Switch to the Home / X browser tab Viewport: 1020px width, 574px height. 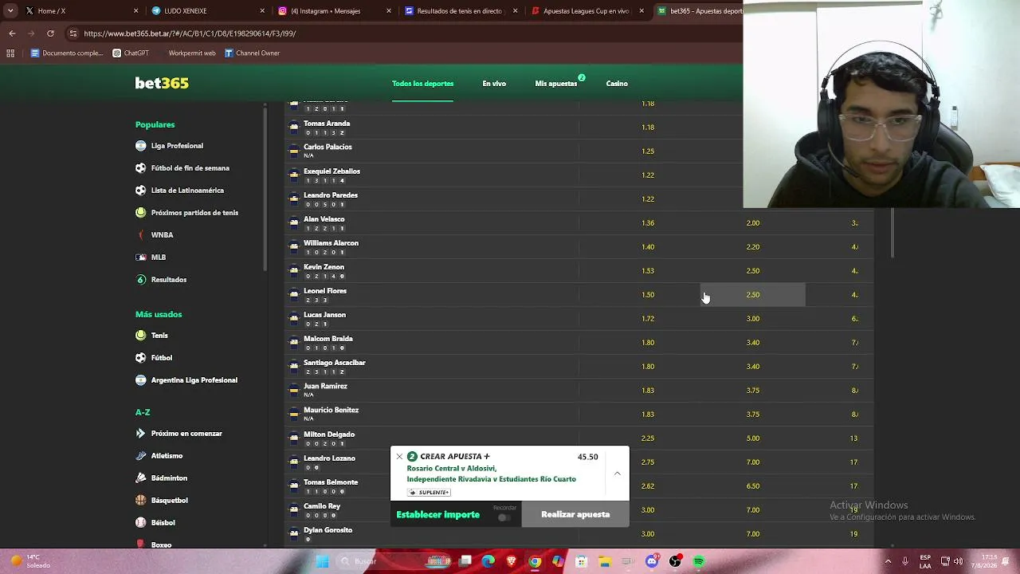click(x=80, y=11)
